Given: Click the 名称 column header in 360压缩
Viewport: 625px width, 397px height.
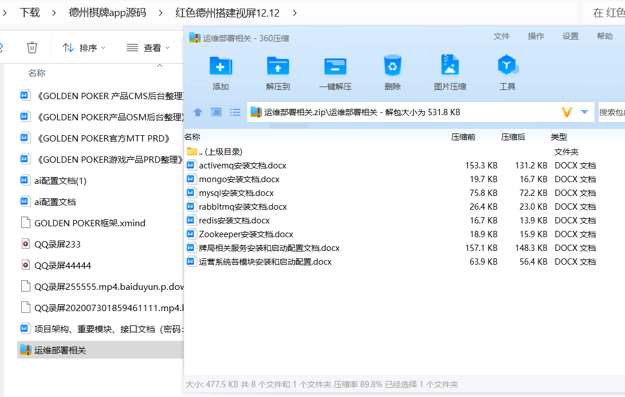Looking at the screenshot, I should 192,137.
